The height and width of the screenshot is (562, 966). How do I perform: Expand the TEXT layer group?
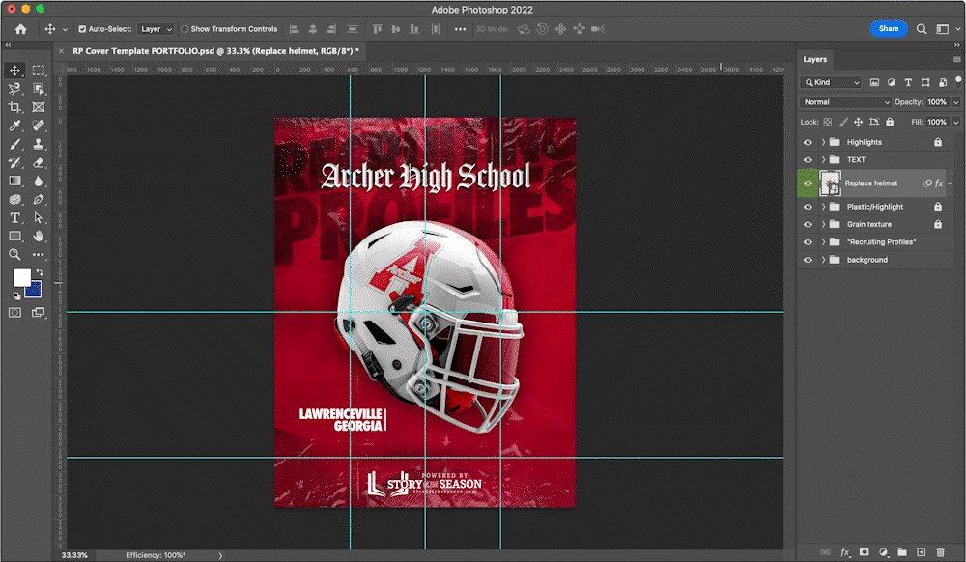(x=823, y=159)
